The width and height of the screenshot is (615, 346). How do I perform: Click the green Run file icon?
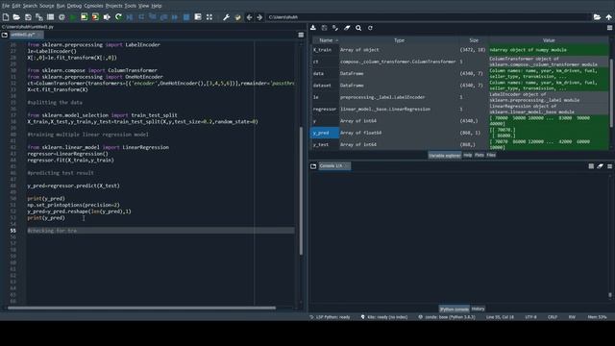point(73,17)
